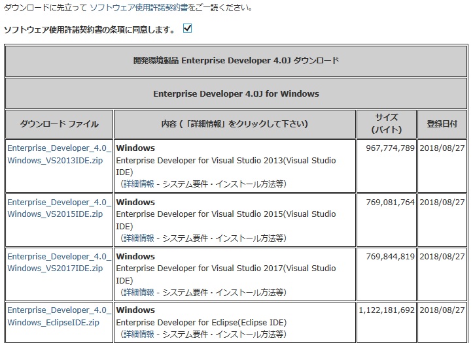The height and width of the screenshot is (343, 473).
Task: Click the 登録日付 column header
Action: [442, 124]
